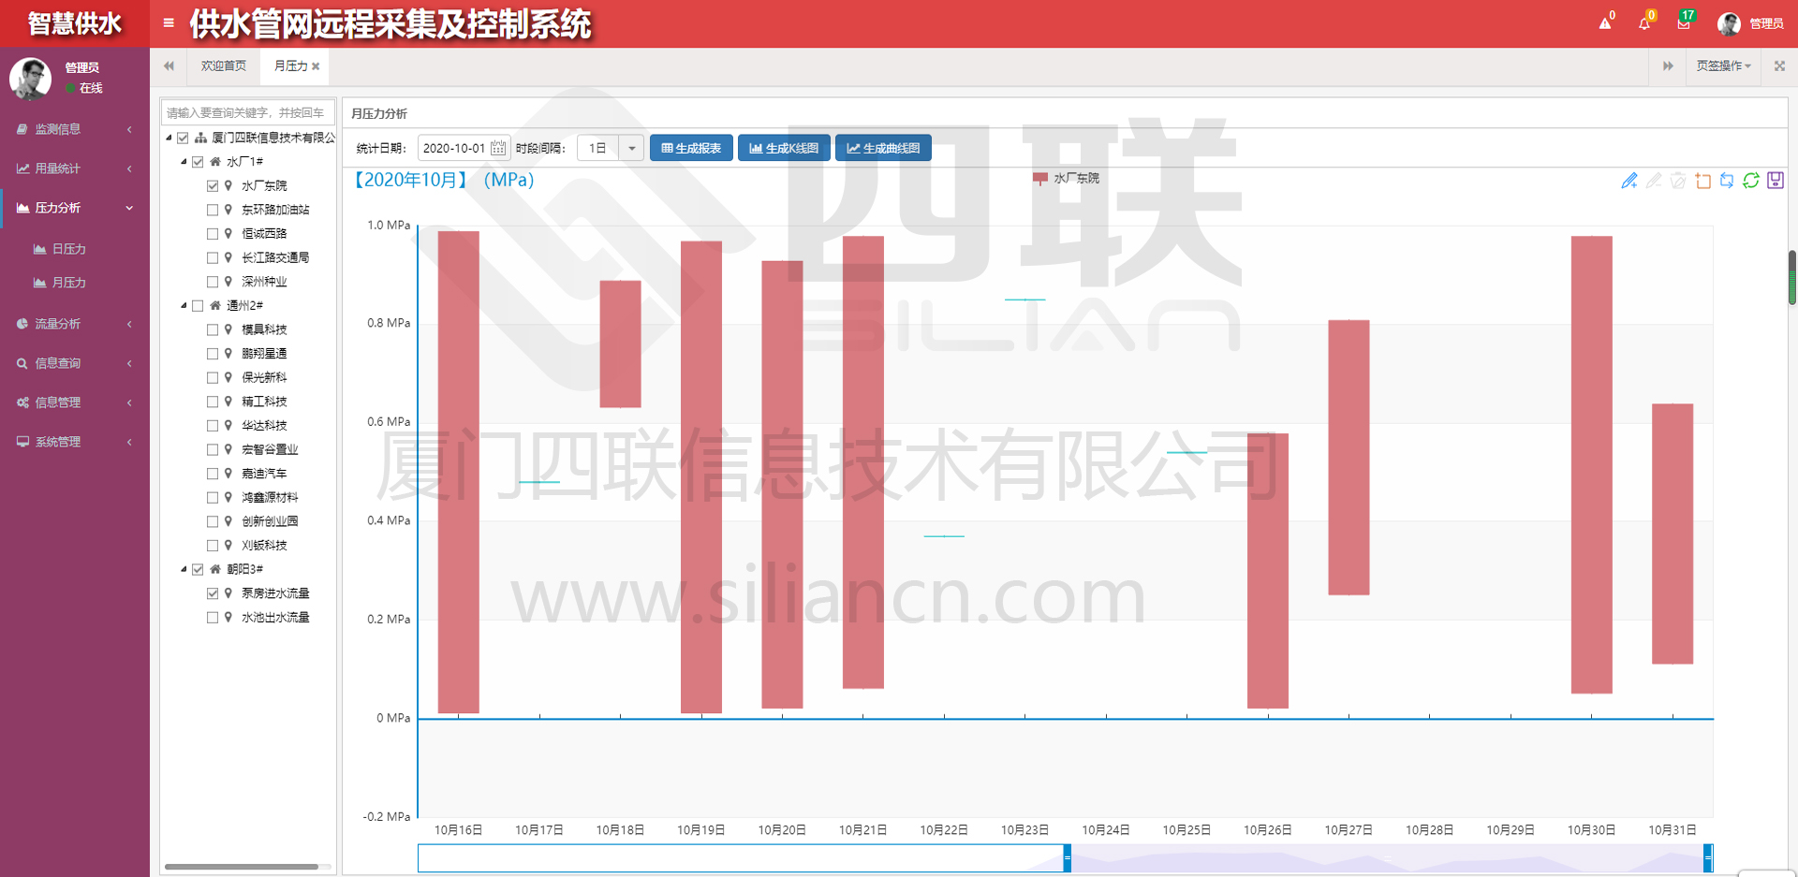Toggle the 水厂东院 legend marker
The height and width of the screenshot is (877, 1798).
pyautogui.click(x=1039, y=178)
